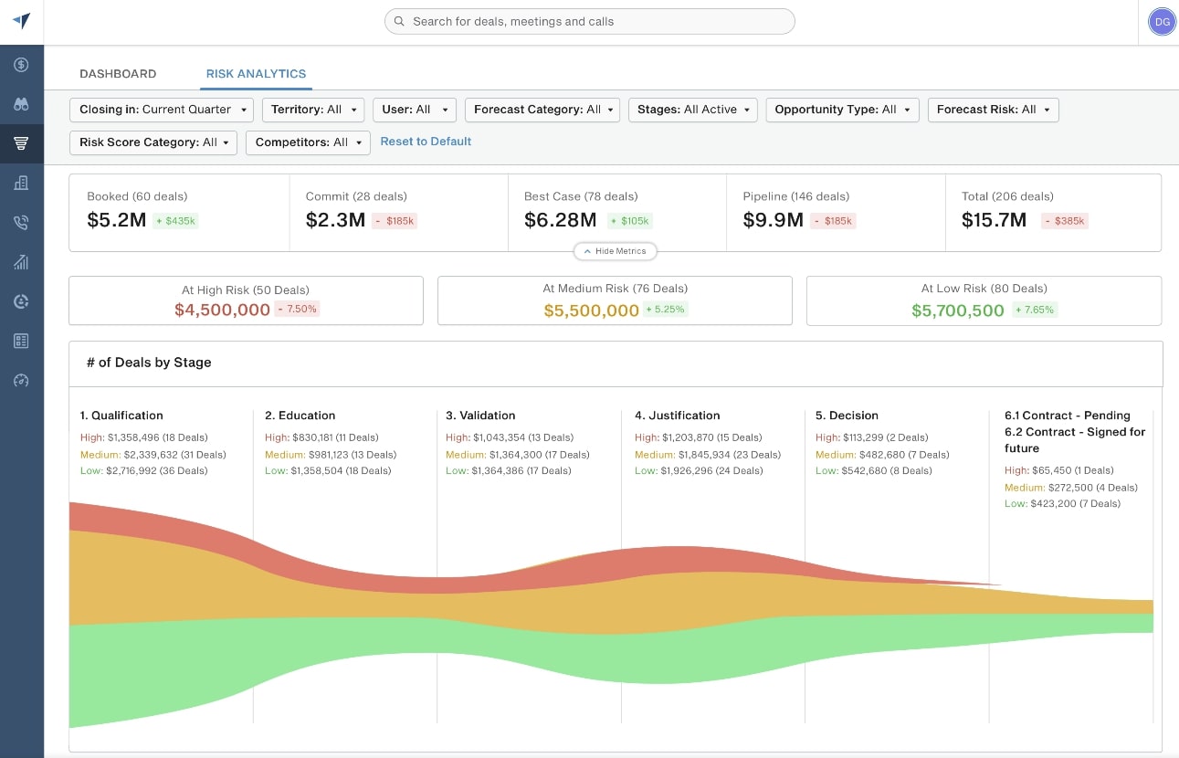Open the Competitors filter dropdown

click(308, 142)
